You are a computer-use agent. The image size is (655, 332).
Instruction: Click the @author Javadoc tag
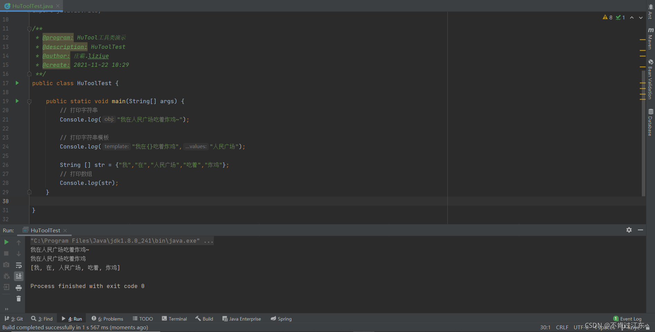point(56,56)
